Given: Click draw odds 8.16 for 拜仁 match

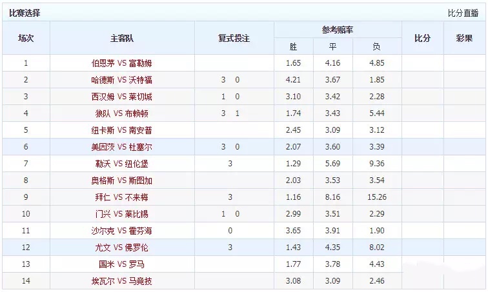Looking at the screenshot, I should [x=332, y=197].
